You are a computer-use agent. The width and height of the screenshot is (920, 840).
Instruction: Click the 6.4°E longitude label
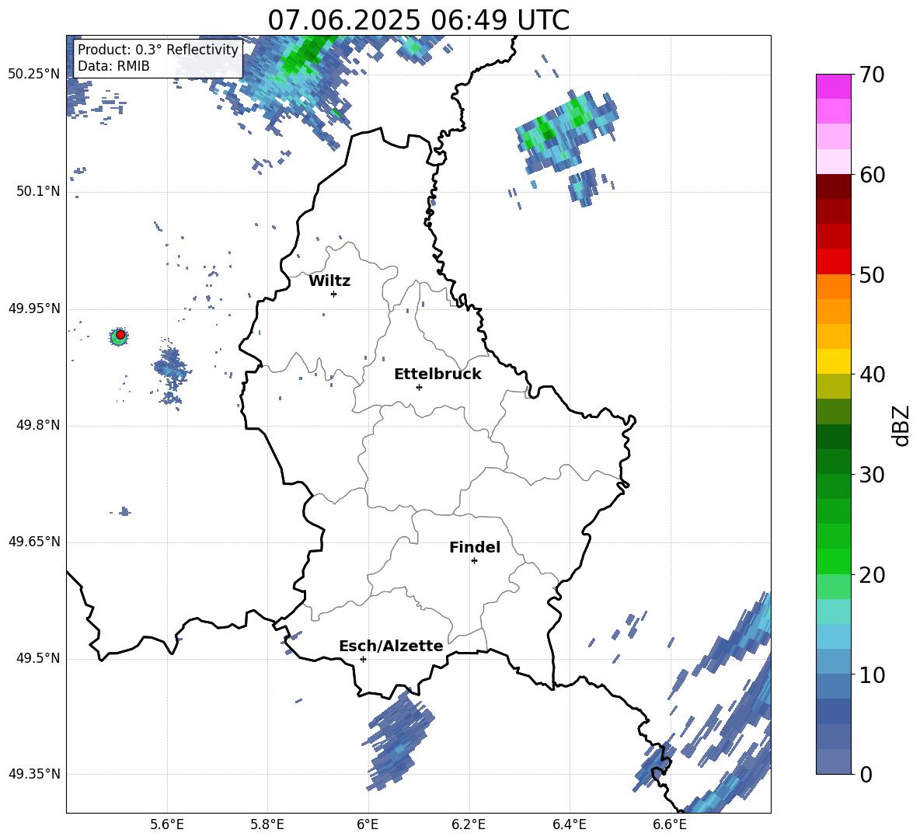pyautogui.click(x=569, y=824)
